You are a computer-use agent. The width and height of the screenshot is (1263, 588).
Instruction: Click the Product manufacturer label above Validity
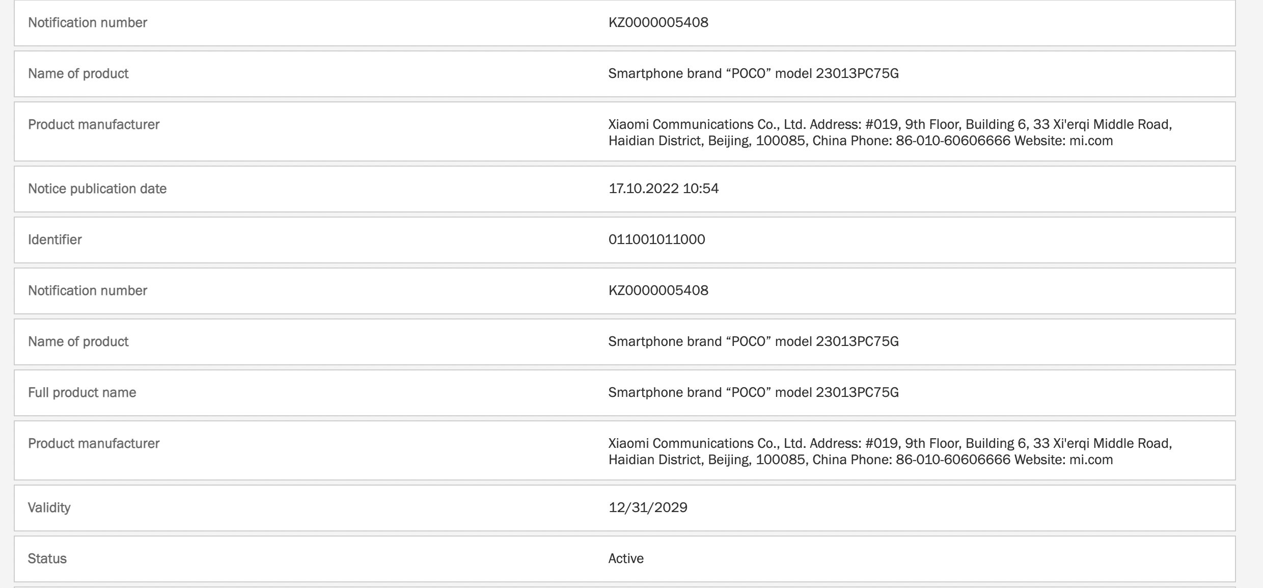pos(94,443)
